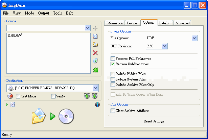Click green arrow source panel icon
This screenshot has height=139, width=208.
click(x=95, y=70)
